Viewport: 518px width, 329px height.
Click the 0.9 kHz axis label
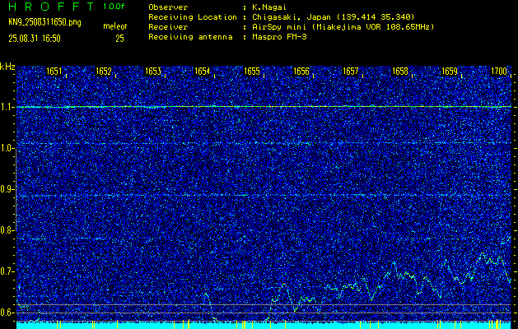(7, 189)
